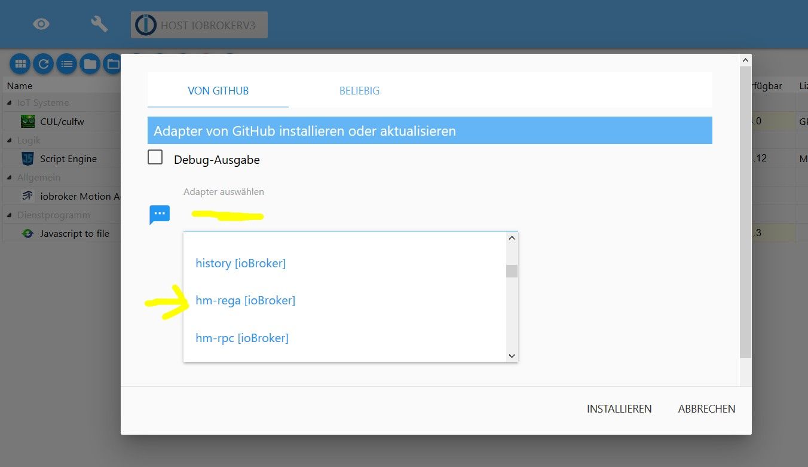This screenshot has height=467, width=808.
Task: Click the Name column header
Action: 20,86
